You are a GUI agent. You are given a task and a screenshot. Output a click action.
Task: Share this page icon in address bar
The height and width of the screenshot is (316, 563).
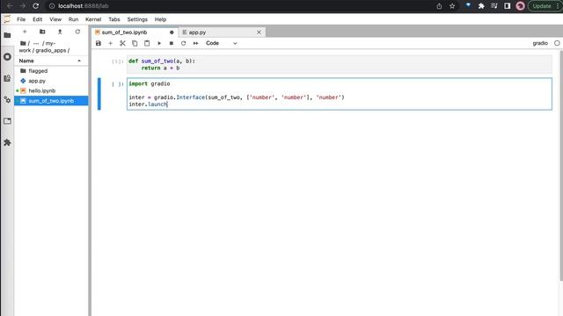click(x=439, y=6)
